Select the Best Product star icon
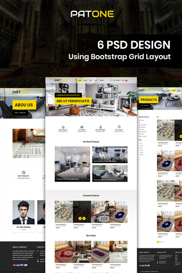Image resolution: width=182 pixels, height=273 pixels. pyautogui.click(x=63, y=127)
